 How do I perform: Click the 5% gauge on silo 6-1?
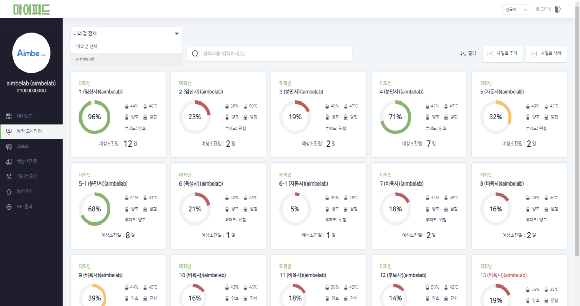295,209
